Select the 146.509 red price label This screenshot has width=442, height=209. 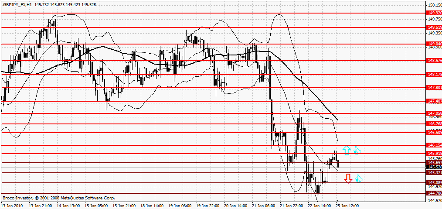click(x=435, y=132)
